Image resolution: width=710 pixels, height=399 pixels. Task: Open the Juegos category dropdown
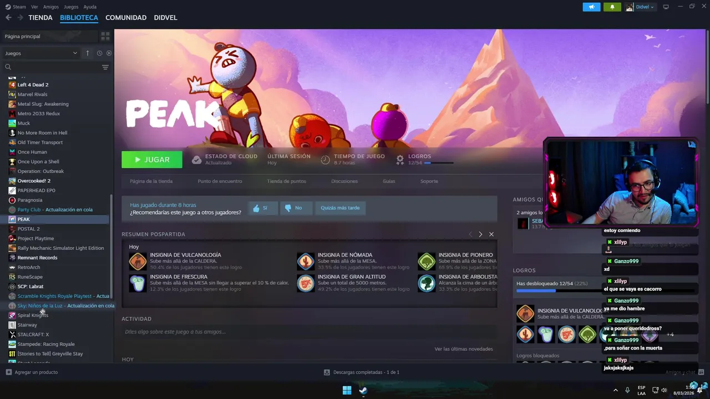click(41, 53)
